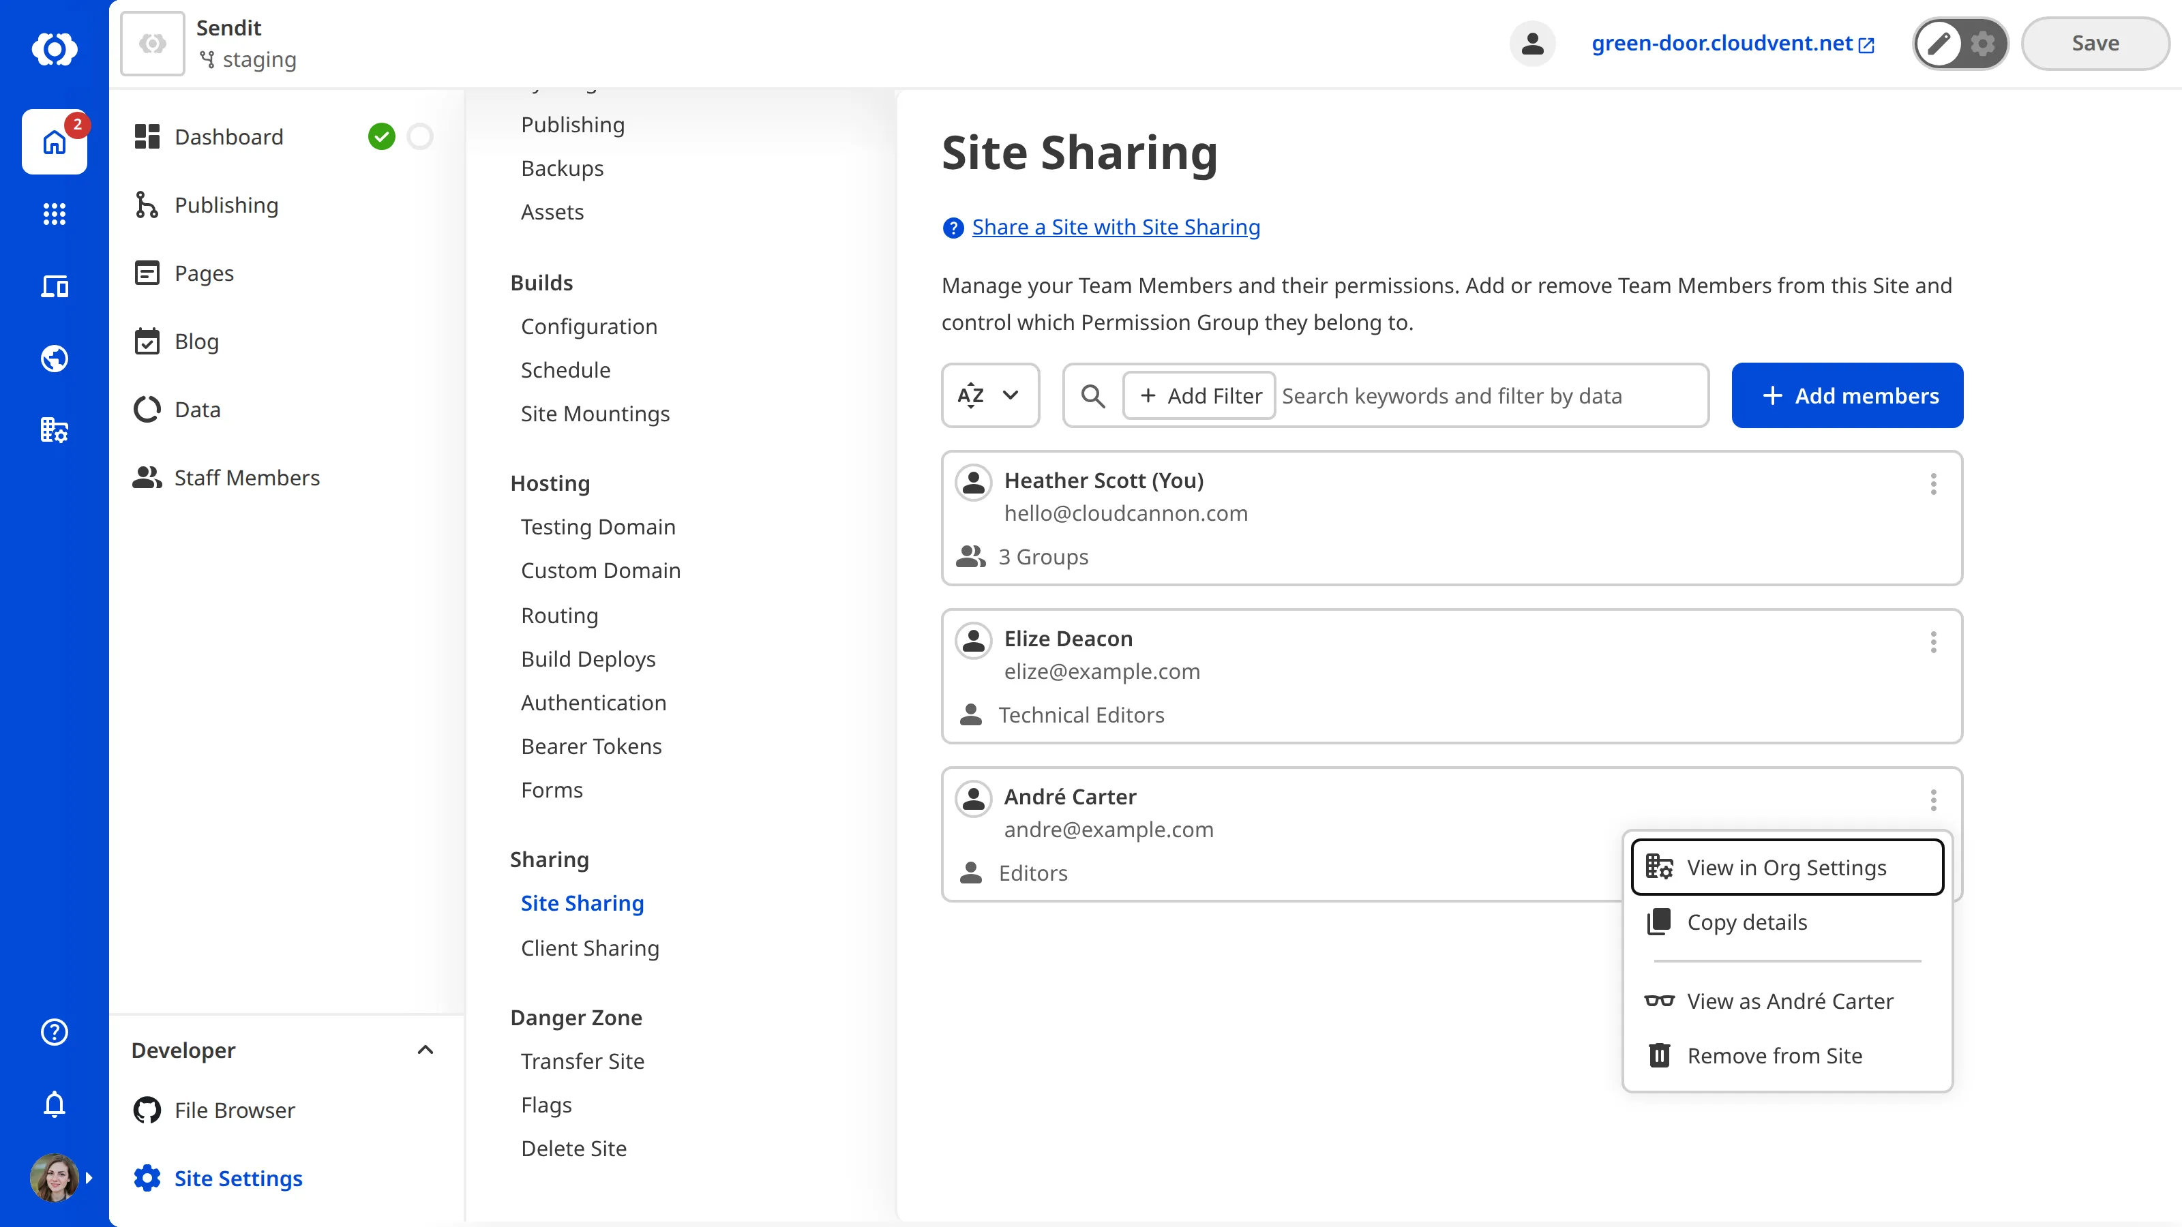Open the home icon with notification badge
This screenshot has height=1227, width=2182.
[x=55, y=141]
